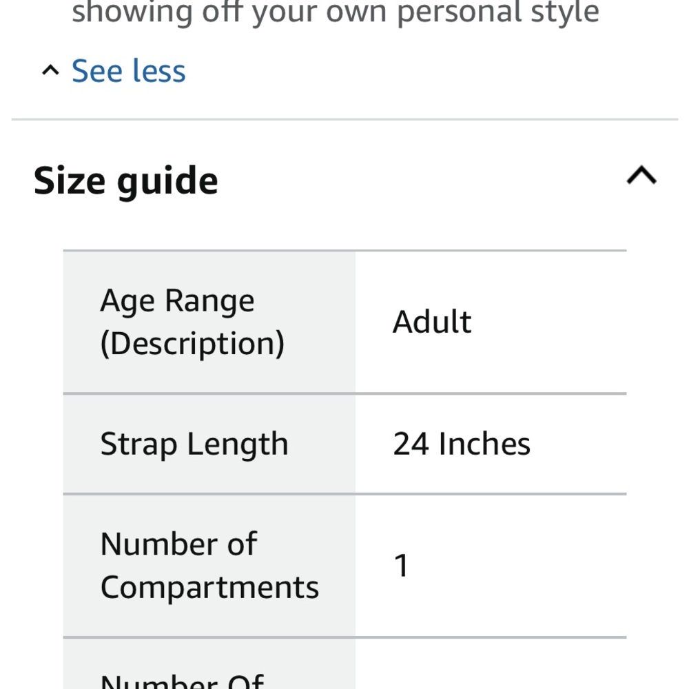This screenshot has width=689, height=689.
Task: Collapse Size guide with the chevron arrow
Action: [x=641, y=177]
